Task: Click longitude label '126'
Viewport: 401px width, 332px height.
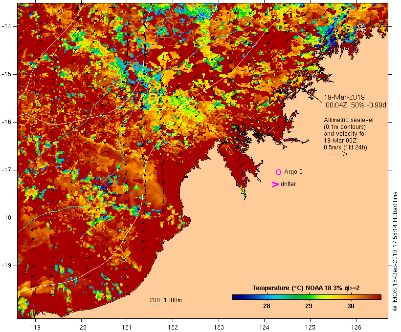Action: coord(356,327)
